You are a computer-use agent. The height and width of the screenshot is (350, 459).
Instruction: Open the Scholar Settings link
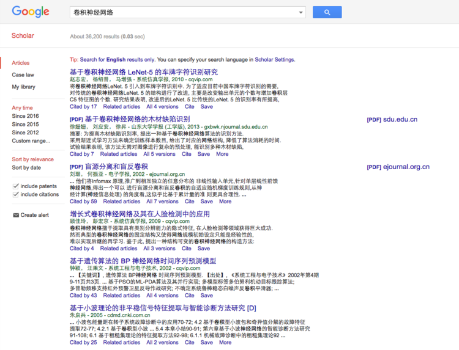click(x=274, y=60)
